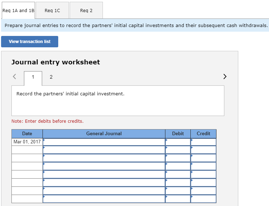Click the Credit field in second row
The image size is (269, 206).
coord(203,150)
